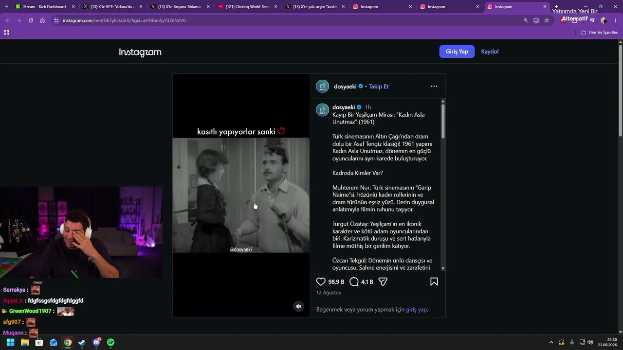Click the caption panel scrollbar thumb
Image resolution: width=623 pixels, height=350 pixels.
click(443, 121)
